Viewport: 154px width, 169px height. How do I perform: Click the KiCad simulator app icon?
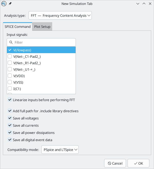click(4, 4)
